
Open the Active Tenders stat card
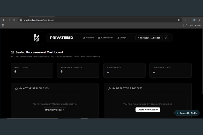[124, 70]
